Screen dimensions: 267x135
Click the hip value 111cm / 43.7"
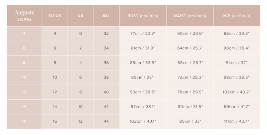pyautogui.click(x=237, y=121)
